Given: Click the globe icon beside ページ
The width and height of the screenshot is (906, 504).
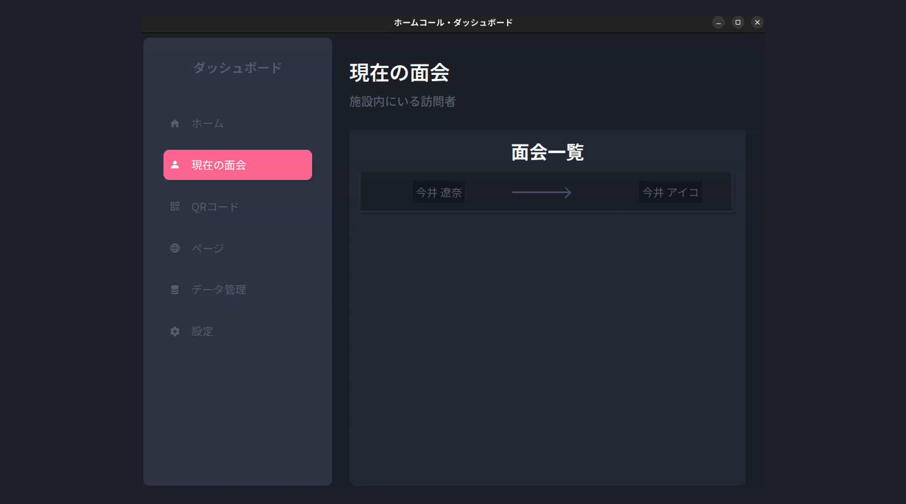Looking at the screenshot, I should [175, 248].
